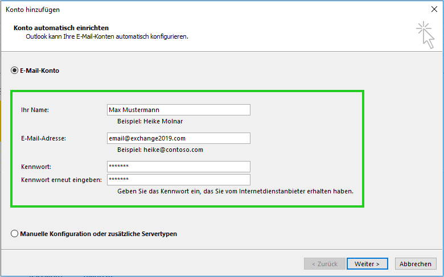
Task: Focus the E-Mail-Adresse input field
Action: pos(179,138)
